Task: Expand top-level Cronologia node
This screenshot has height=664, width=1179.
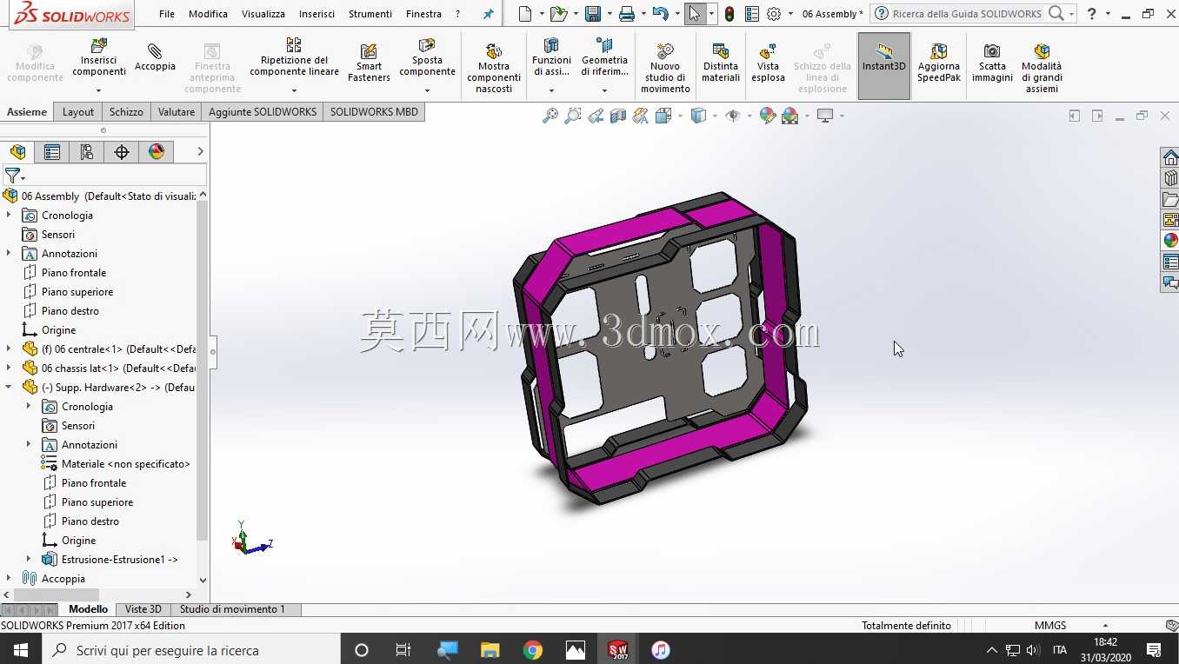Action: pyautogui.click(x=9, y=216)
